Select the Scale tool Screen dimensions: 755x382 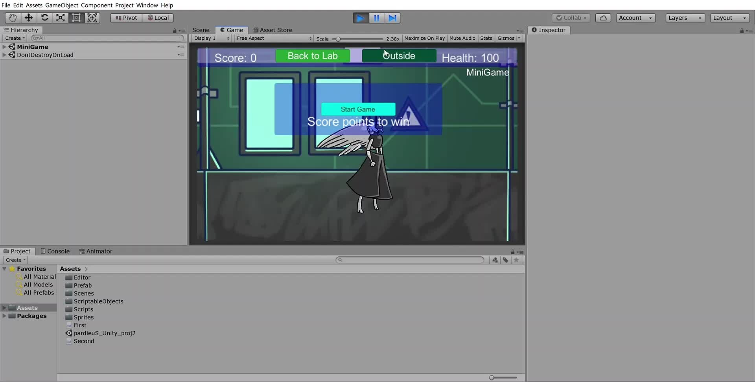coord(60,18)
